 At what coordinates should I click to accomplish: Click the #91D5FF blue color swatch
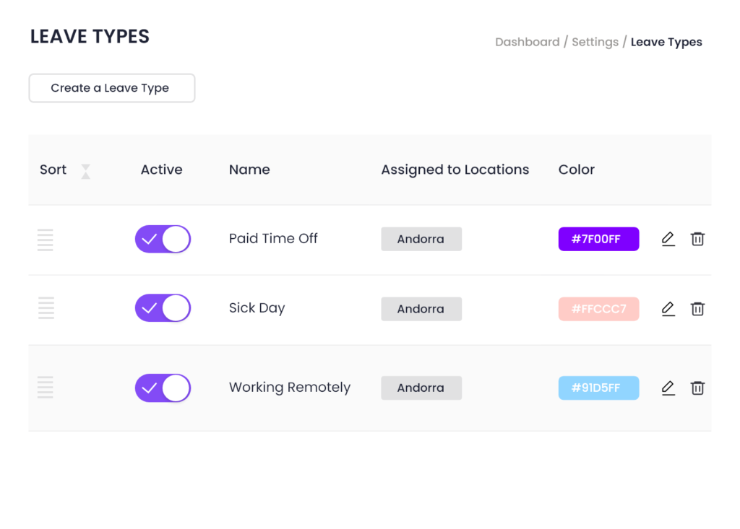coord(598,388)
